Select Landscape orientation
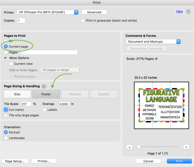 (x=6, y=138)
